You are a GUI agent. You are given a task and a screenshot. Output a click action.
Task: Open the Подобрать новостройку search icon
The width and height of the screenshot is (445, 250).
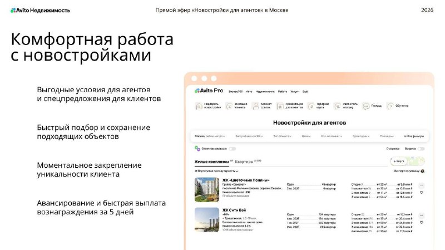(199, 106)
